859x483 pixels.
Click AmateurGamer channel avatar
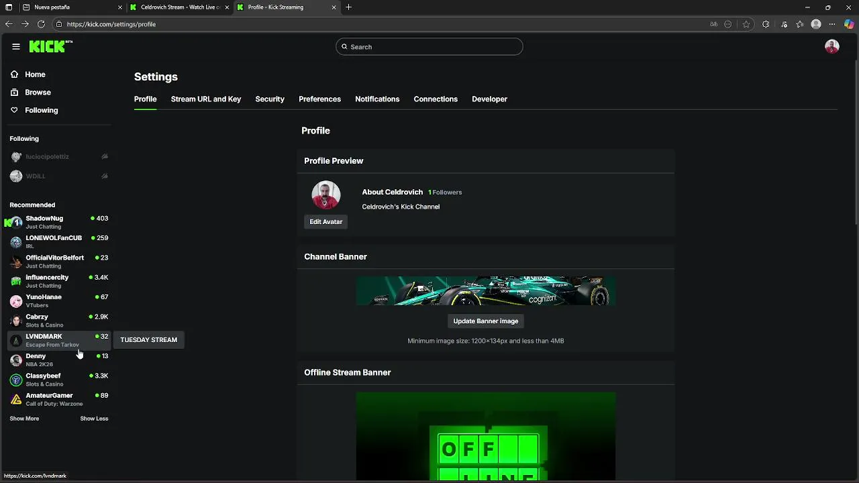point(16,399)
